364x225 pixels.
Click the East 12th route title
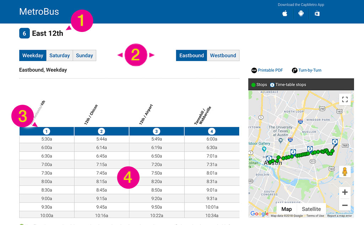(48, 33)
